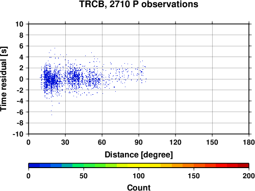Click y-axis tick label '4'

(21, 57)
